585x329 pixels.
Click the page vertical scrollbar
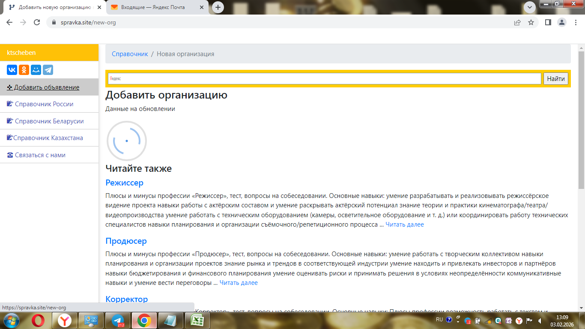click(581, 120)
